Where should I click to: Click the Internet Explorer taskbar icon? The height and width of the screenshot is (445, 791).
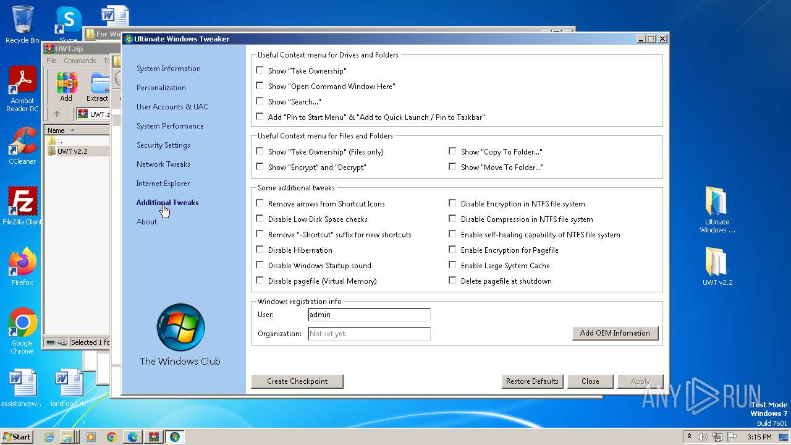pos(49,437)
